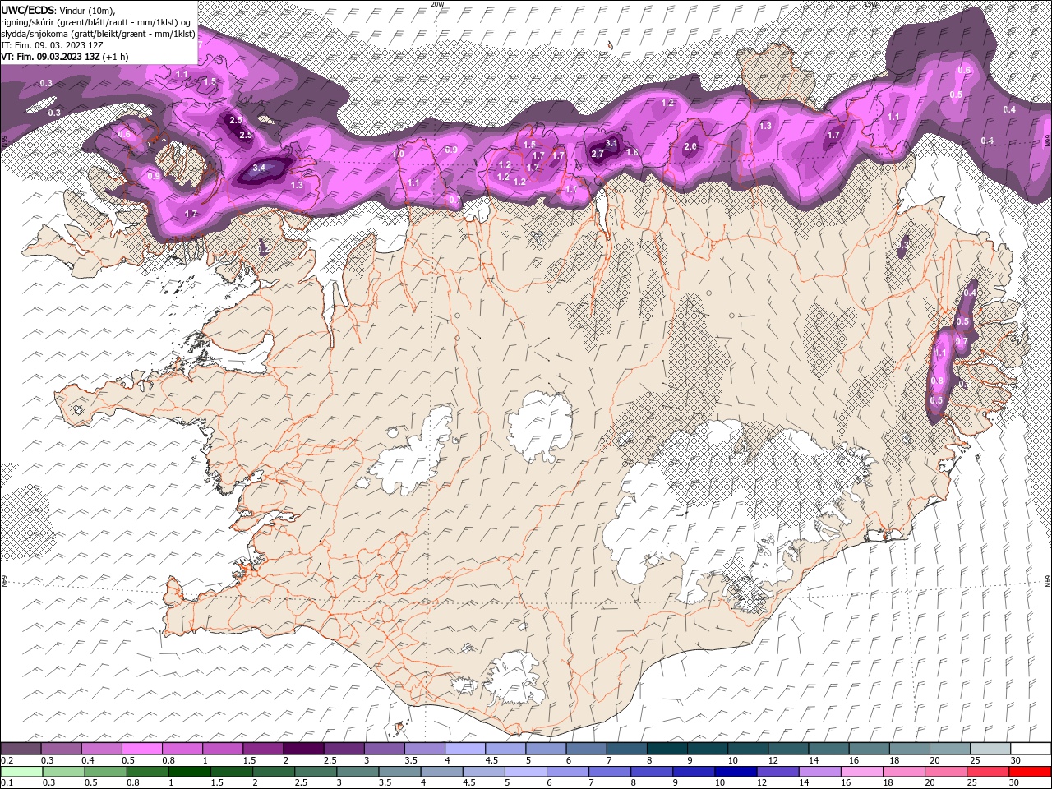Select deep blue 10–12 rain legend swatch
The width and height of the screenshot is (1052, 789).
point(736,772)
